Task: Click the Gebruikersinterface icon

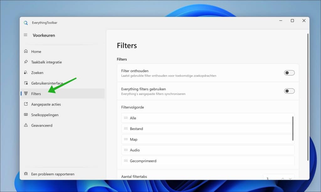Action: (x=26, y=83)
